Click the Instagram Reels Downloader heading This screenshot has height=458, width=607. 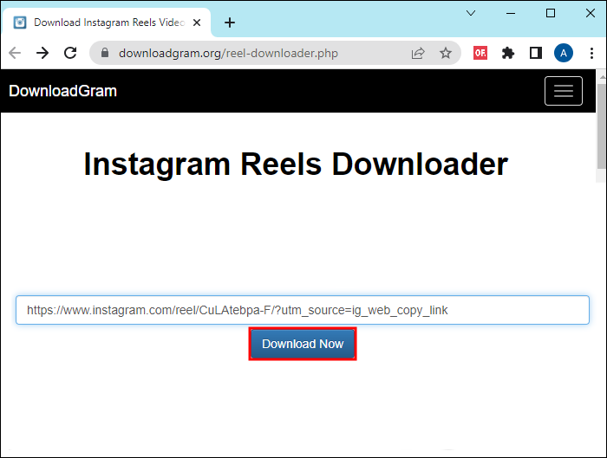296,164
